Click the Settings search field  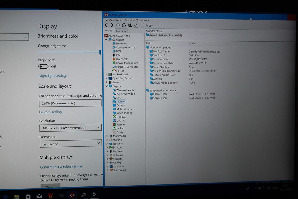(x=14, y=37)
